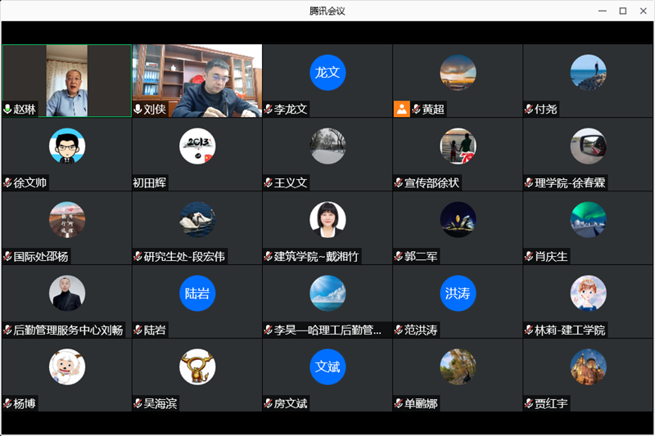Screen dimensions: 655x436
Task: Select the blue 陆岩 avatar circle
Action: [197, 293]
